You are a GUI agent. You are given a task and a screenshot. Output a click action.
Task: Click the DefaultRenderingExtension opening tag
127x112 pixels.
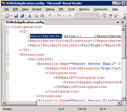pyautogui.click(x=91, y=82)
